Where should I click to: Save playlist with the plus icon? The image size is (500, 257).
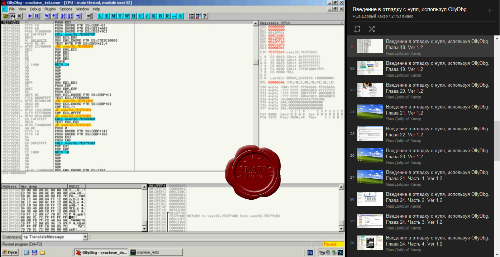(x=490, y=10)
